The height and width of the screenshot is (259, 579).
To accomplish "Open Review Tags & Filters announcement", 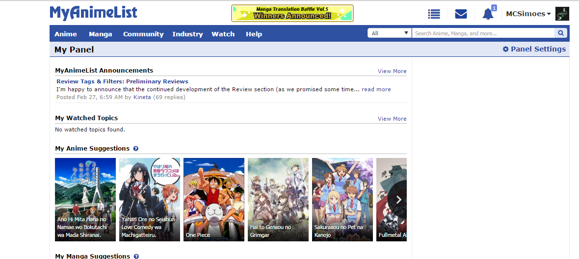I will tap(122, 81).
